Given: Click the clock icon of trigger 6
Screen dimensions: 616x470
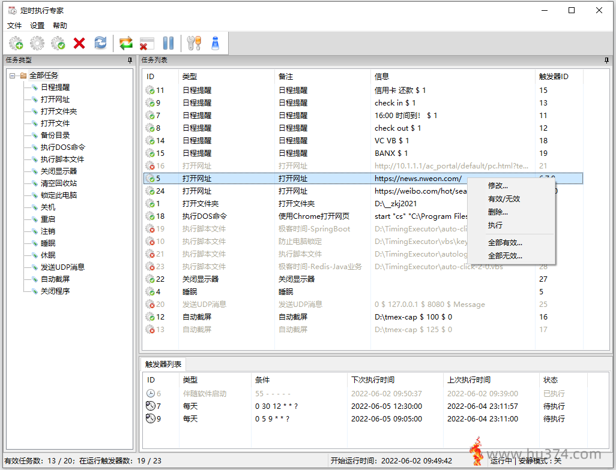Looking at the screenshot, I should coord(151,393).
